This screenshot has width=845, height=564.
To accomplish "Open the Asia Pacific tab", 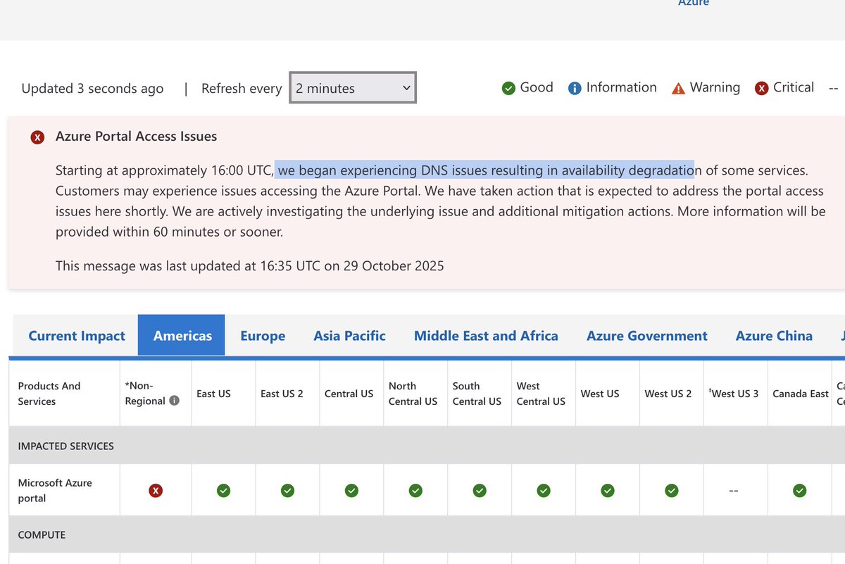I will click(350, 336).
